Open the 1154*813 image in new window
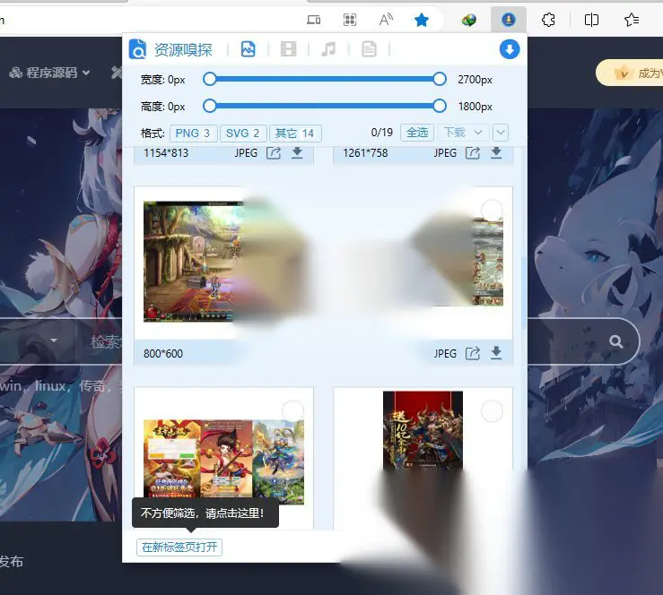 (x=274, y=153)
